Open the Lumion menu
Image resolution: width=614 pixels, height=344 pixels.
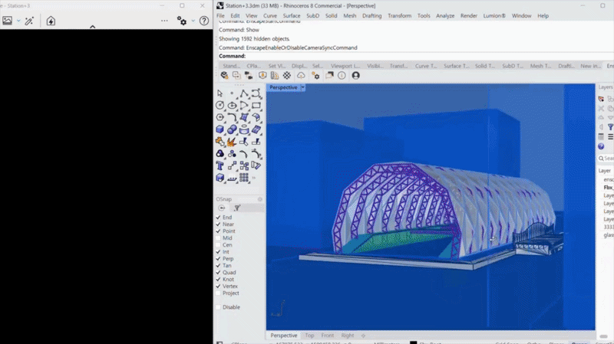[x=494, y=15]
